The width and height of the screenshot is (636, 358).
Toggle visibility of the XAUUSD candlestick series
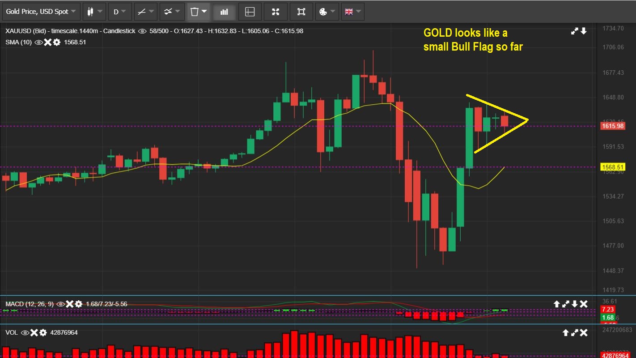tap(143, 31)
